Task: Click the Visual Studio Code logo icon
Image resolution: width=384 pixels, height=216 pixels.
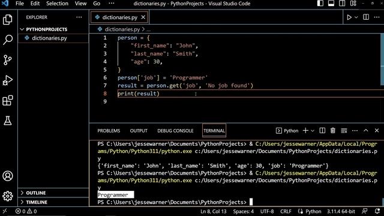Action: [x=5, y=4]
